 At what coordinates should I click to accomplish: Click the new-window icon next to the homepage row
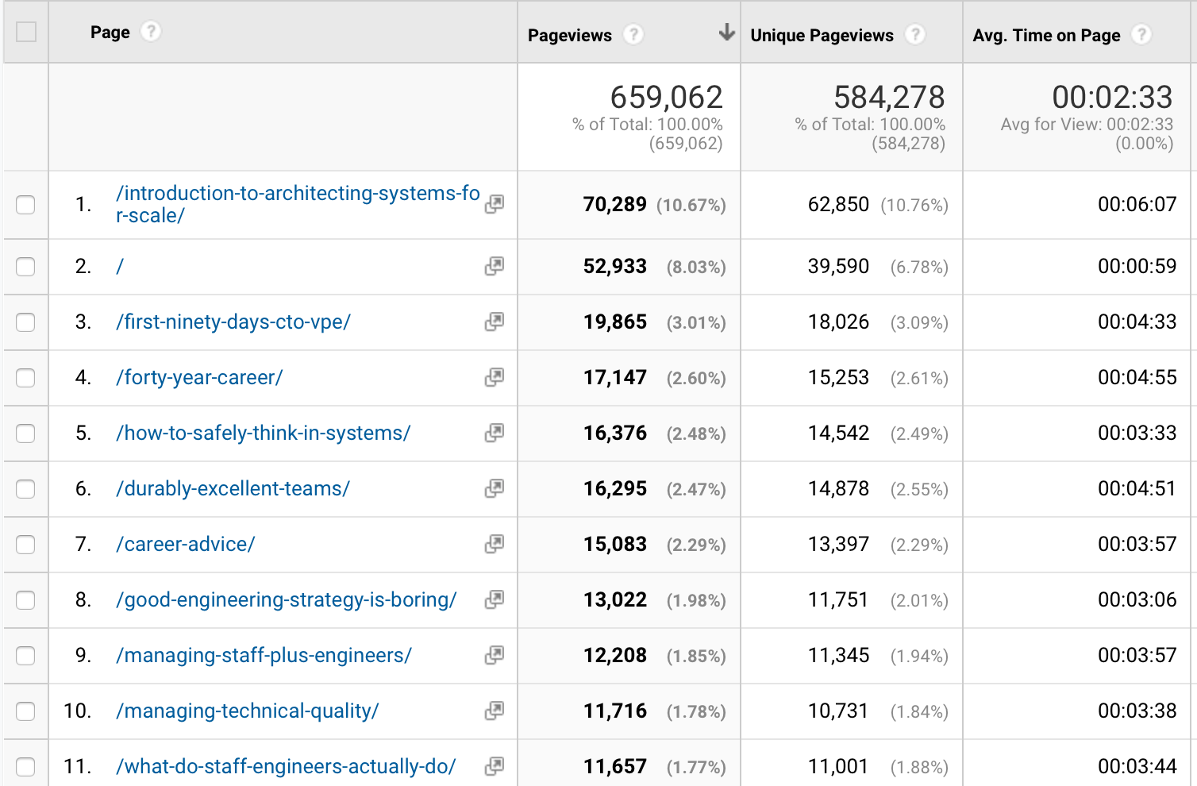494,267
